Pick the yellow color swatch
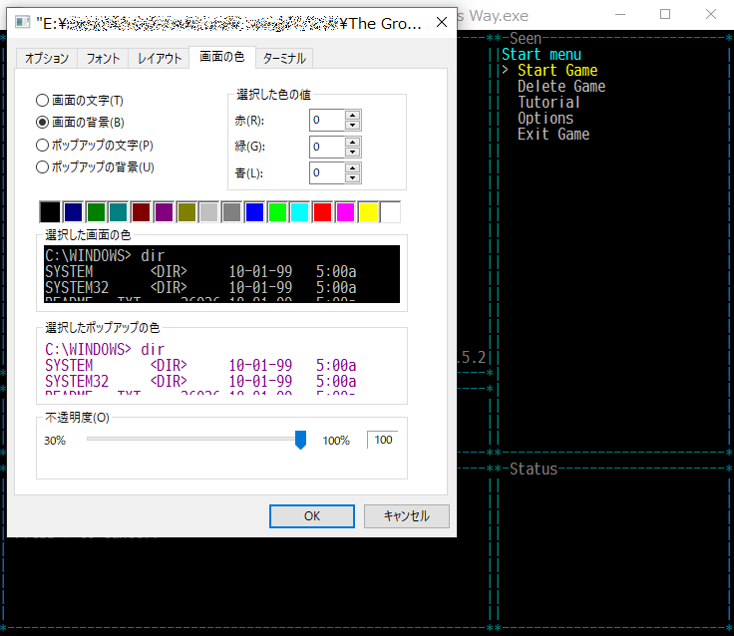This screenshot has width=734, height=636. (x=368, y=212)
